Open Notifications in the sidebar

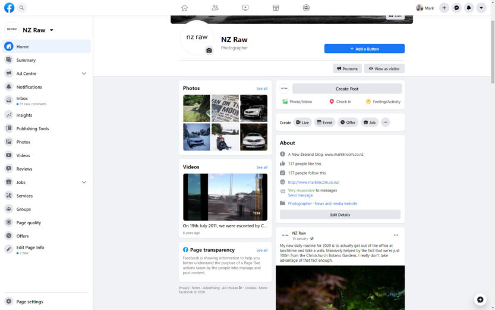tap(46, 87)
